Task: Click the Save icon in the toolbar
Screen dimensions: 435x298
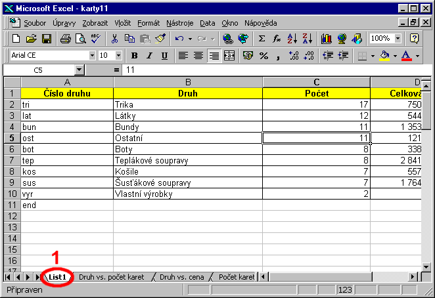Action: click(x=47, y=39)
